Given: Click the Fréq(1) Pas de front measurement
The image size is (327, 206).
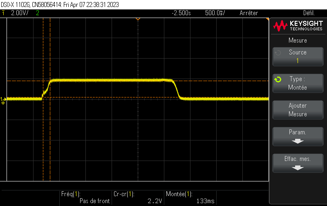Looking at the screenshot, I should 85,197.
